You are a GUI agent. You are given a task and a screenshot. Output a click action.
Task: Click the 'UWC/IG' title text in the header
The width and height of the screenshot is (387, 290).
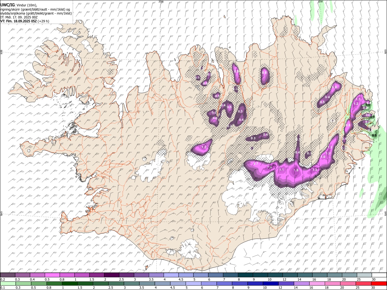pos(7,5)
